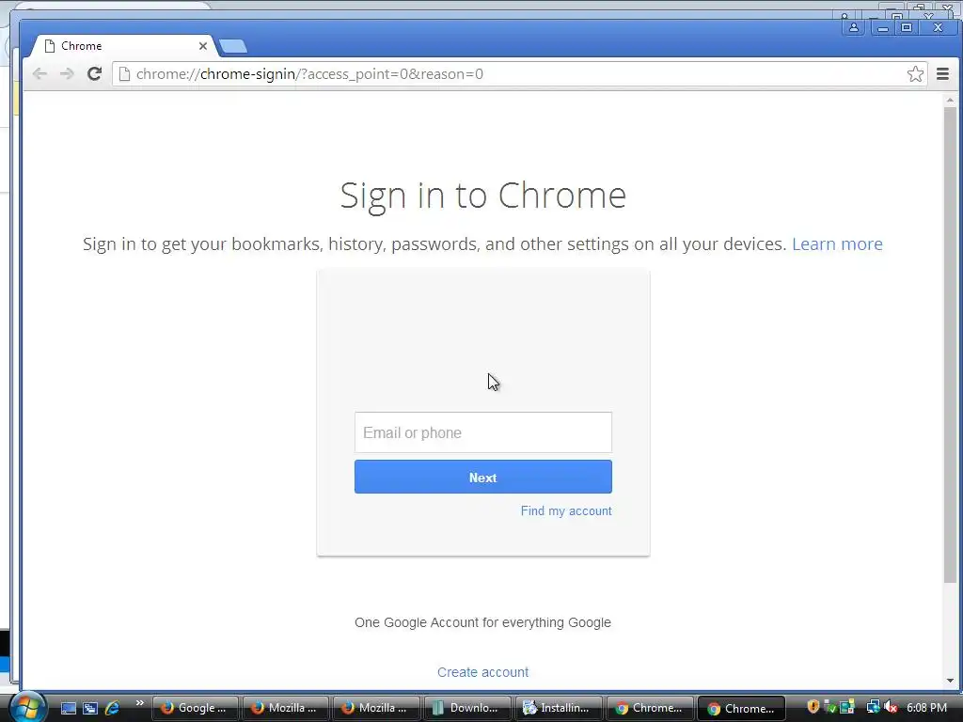Go back using the back arrow
The image size is (963, 722).
coord(39,74)
